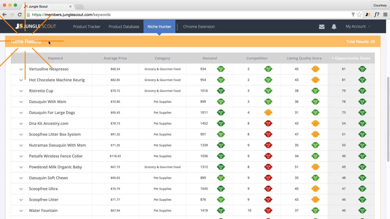Open the notifications bell icon
The height and width of the screenshot is (219, 390).
[x=334, y=26]
